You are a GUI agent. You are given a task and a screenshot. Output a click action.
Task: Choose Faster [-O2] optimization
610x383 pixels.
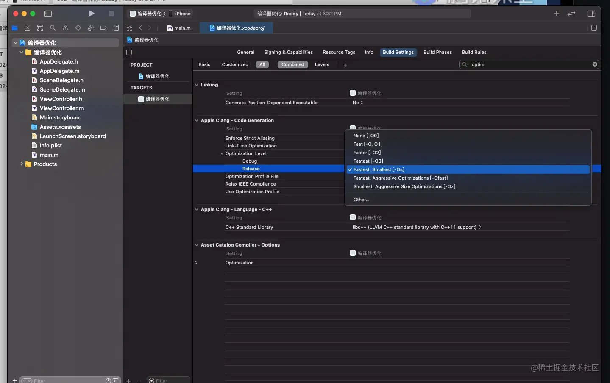pos(468,153)
